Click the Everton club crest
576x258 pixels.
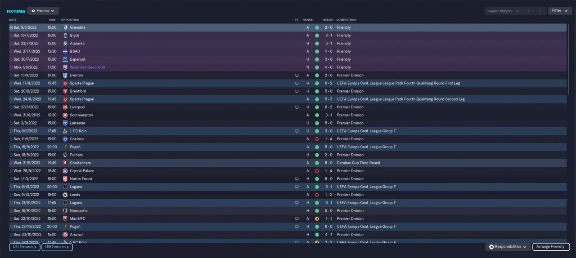(x=65, y=75)
